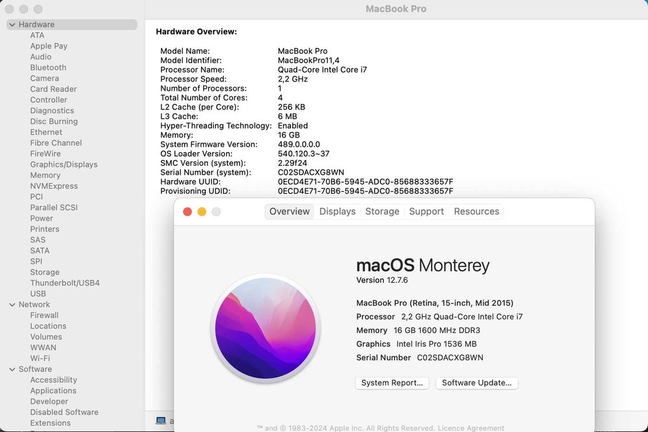Collapse the Network section chevron
Image resolution: width=648 pixels, height=432 pixels.
12,305
